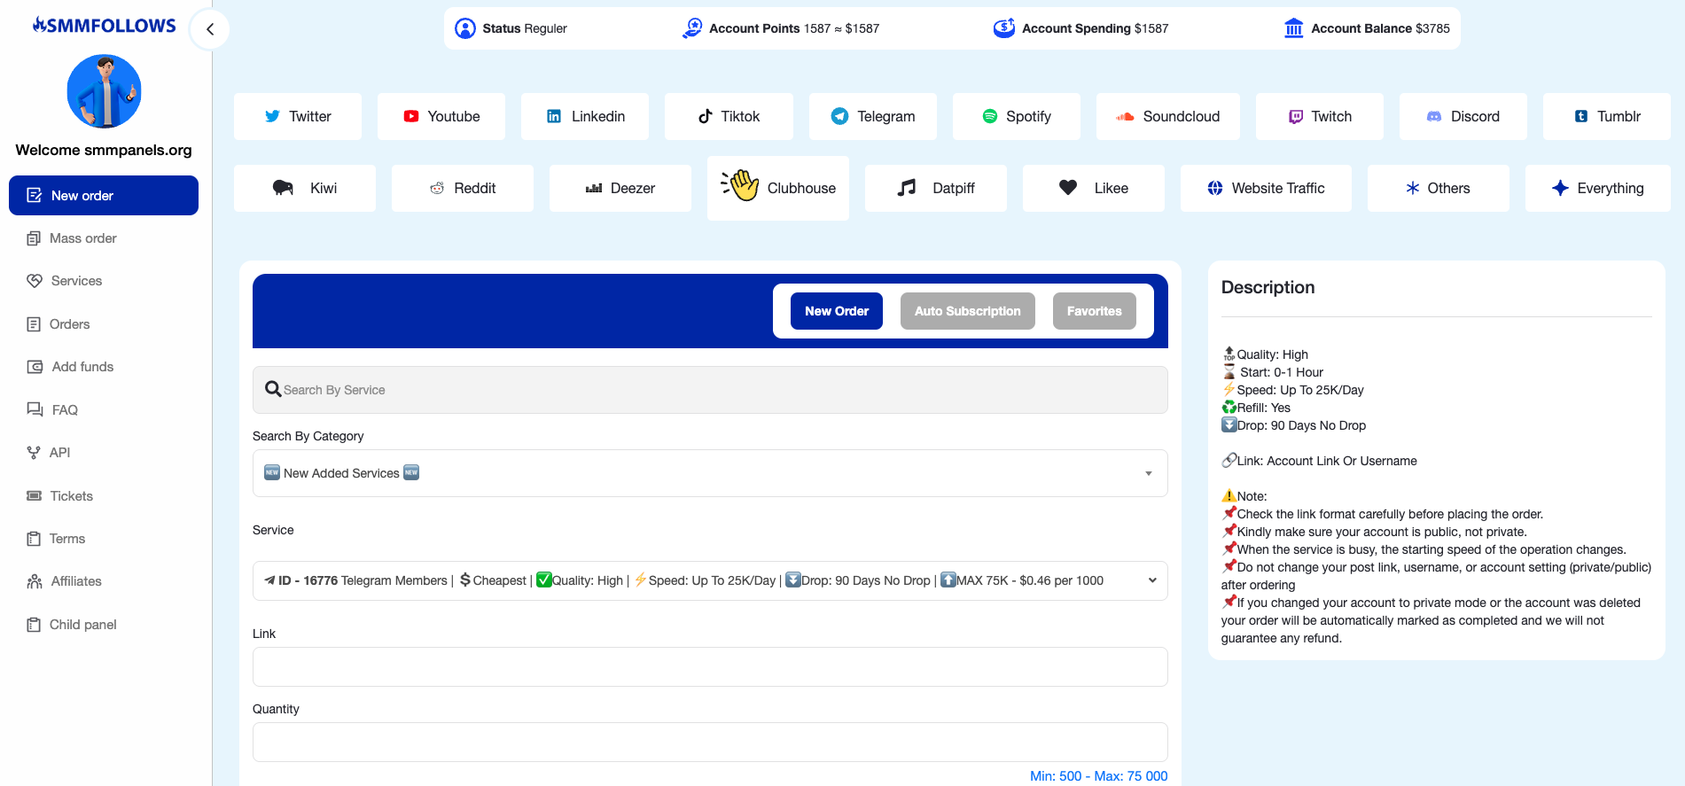This screenshot has height=786, width=1685.
Task: Select the Telegram paper plane icon
Action: pos(839,116)
